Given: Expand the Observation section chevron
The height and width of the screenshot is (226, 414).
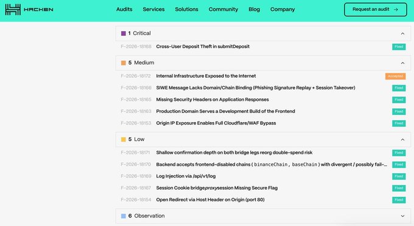Looking at the screenshot, I should [x=402, y=216].
